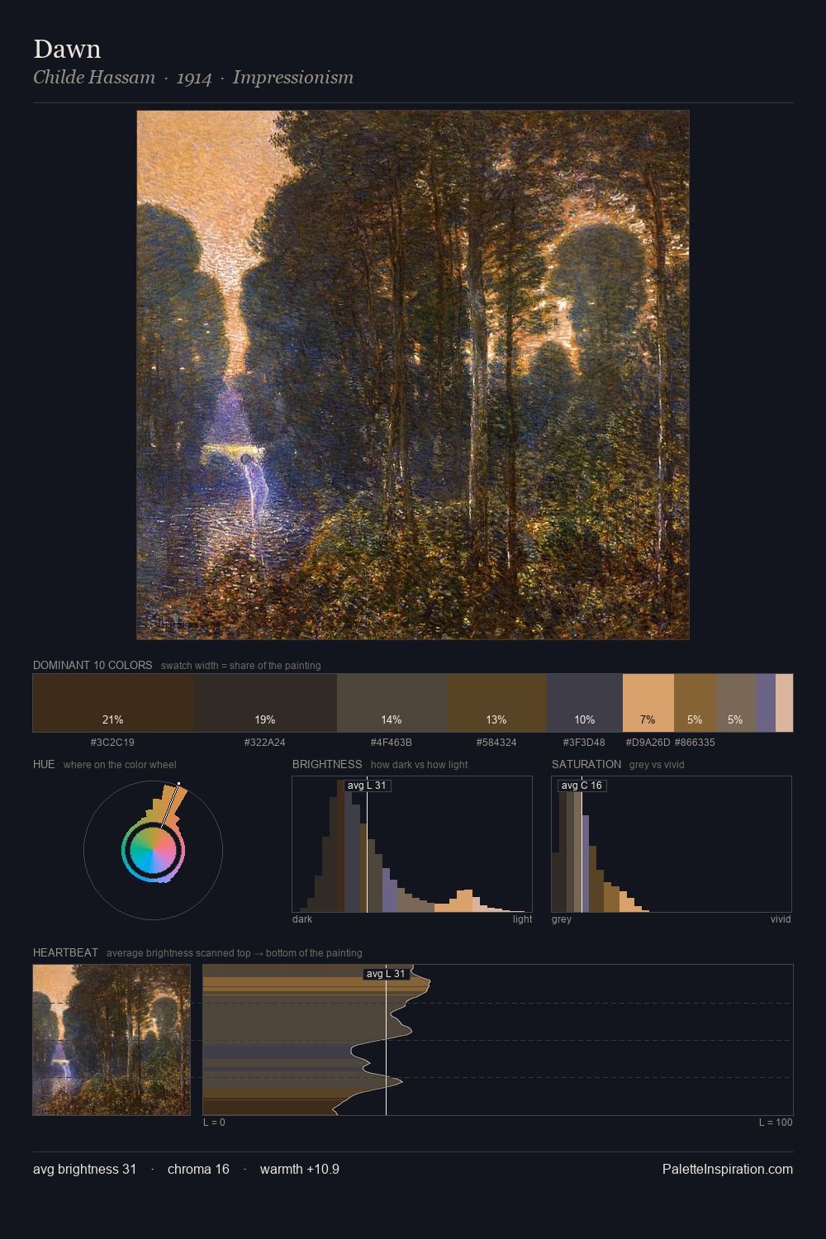This screenshot has width=826, height=1239.
Task: Click the 'grey' axis label
Action: [x=562, y=919]
